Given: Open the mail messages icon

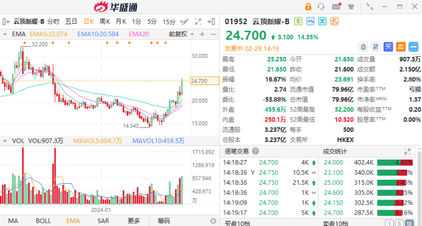Looking at the screenshot, I should pos(336,6).
